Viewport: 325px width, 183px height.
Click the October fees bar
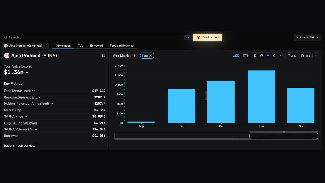(x=221, y=102)
